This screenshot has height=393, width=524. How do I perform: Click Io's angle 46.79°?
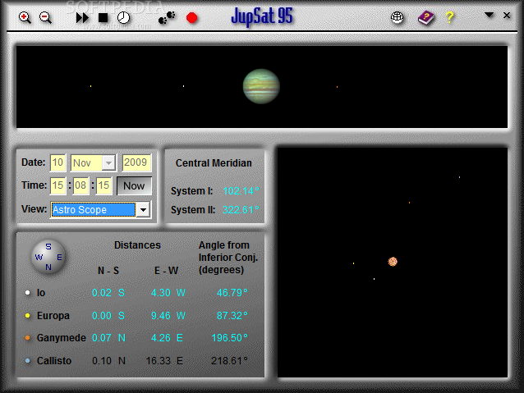point(232,293)
